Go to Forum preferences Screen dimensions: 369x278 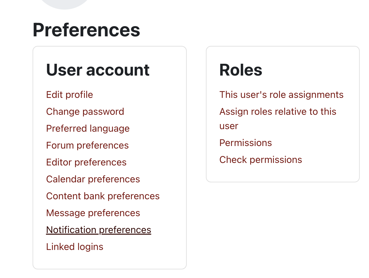[x=87, y=145]
